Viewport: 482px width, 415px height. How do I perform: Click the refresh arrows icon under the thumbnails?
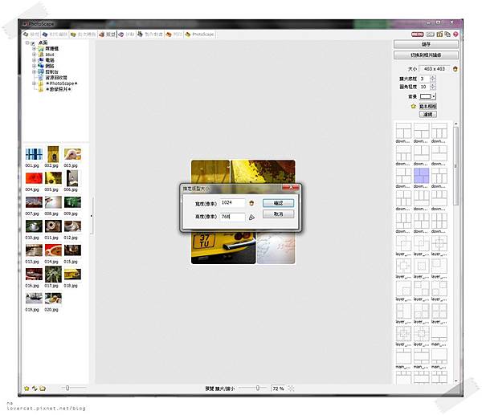(x=35, y=389)
